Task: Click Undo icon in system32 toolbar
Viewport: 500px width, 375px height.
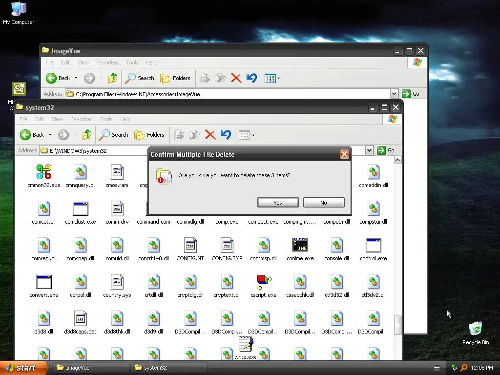Action: point(226,135)
